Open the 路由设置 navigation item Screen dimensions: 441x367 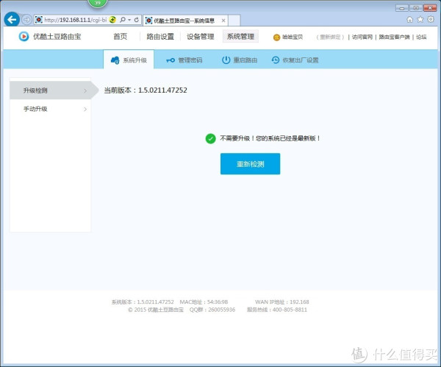point(160,37)
